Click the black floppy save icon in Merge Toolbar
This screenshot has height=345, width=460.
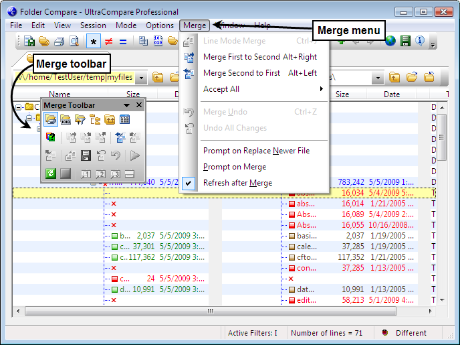coord(86,155)
